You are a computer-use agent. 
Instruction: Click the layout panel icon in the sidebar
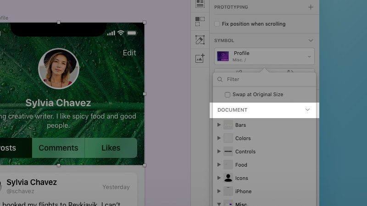click(x=200, y=4)
